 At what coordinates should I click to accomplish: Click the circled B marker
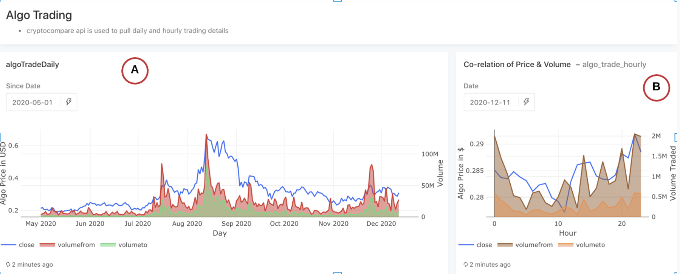(656, 88)
